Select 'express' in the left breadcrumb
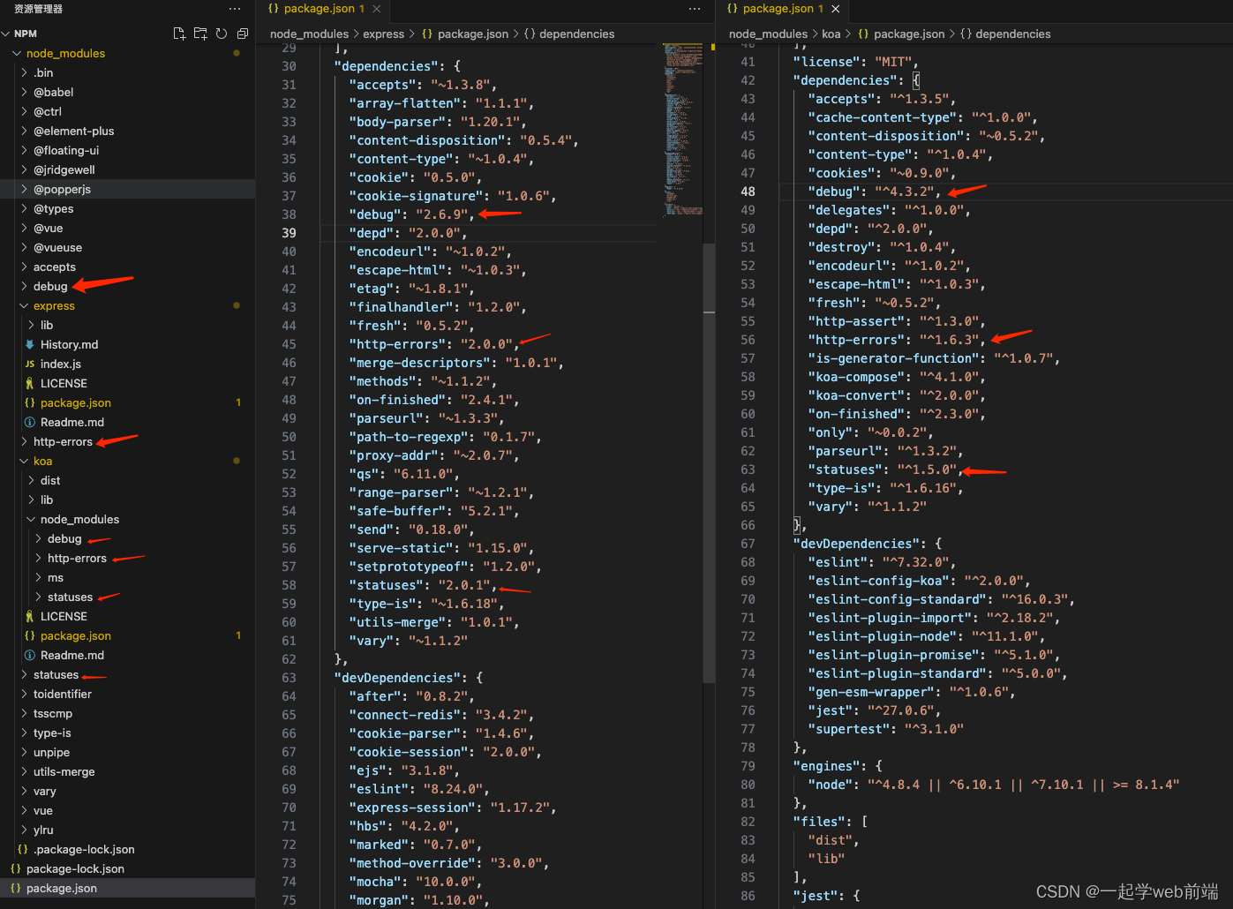 tap(383, 34)
